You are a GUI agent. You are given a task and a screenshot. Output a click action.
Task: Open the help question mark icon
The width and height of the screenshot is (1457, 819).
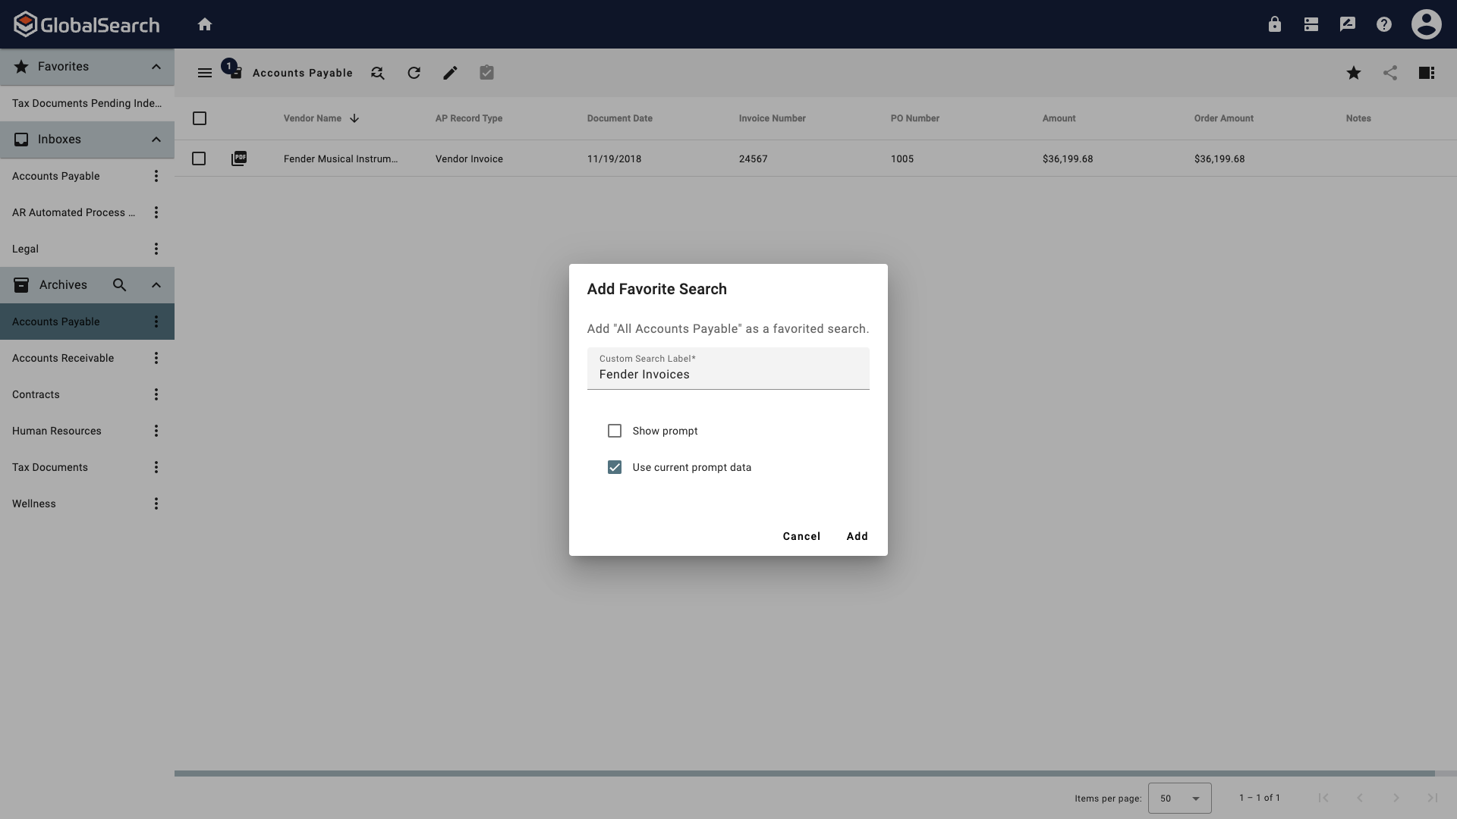1383,24
